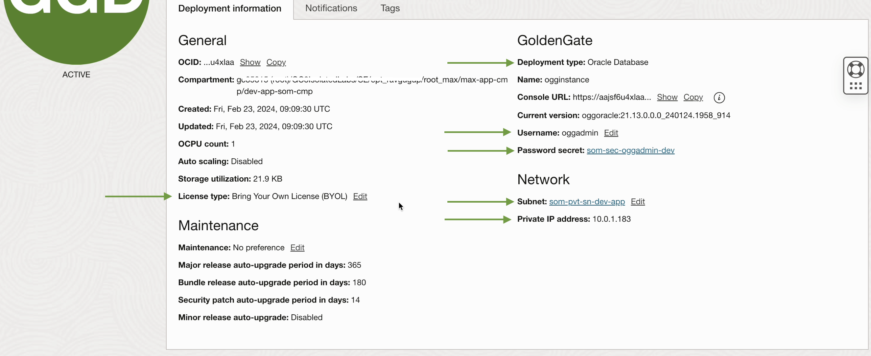Copy the OCID
Image resolution: width=871 pixels, height=356 pixels.
point(276,62)
